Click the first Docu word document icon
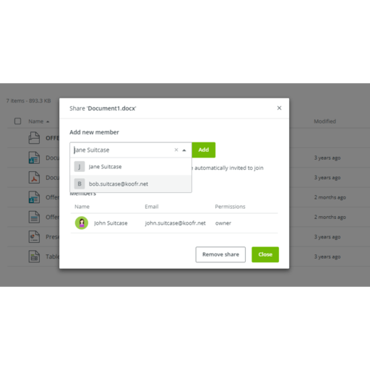370x370 pixels. point(34,158)
